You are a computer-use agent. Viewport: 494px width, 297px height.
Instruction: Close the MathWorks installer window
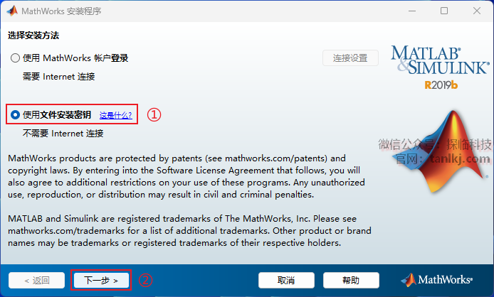point(477,11)
